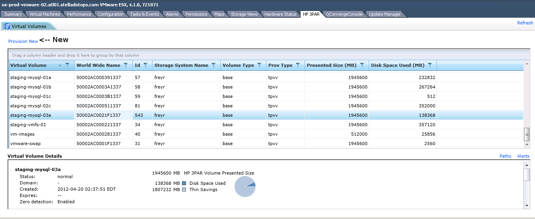This screenshot has width=535, height=219.
Task: Open filter on Prov Type column
Action: click(x=298, y=65)
